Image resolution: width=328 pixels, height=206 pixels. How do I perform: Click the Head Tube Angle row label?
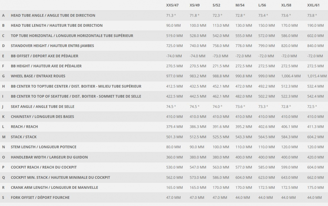point(53,15)
